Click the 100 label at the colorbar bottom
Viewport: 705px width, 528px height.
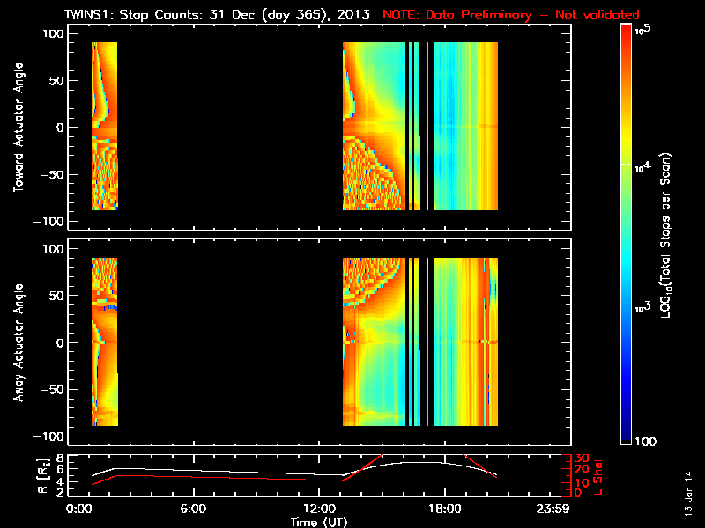[x=643, y=441]
